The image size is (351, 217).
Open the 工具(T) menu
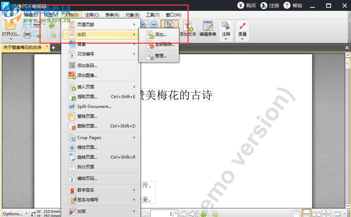point(152,15)
